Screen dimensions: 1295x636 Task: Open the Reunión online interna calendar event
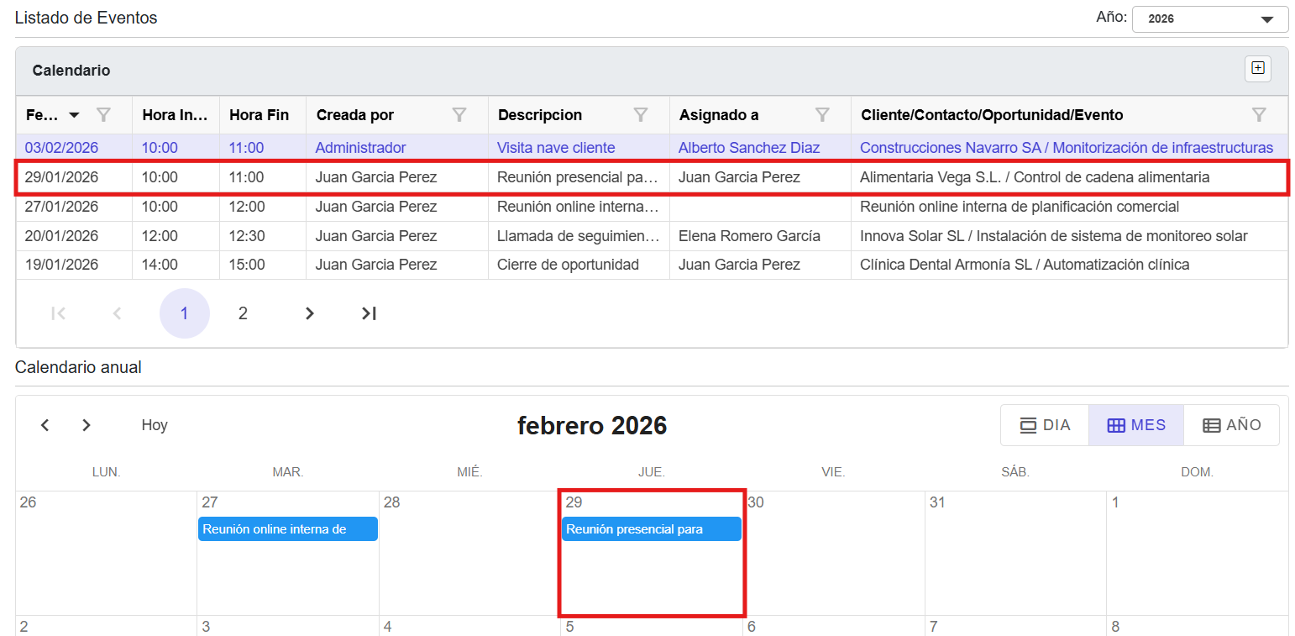[287, 529]
